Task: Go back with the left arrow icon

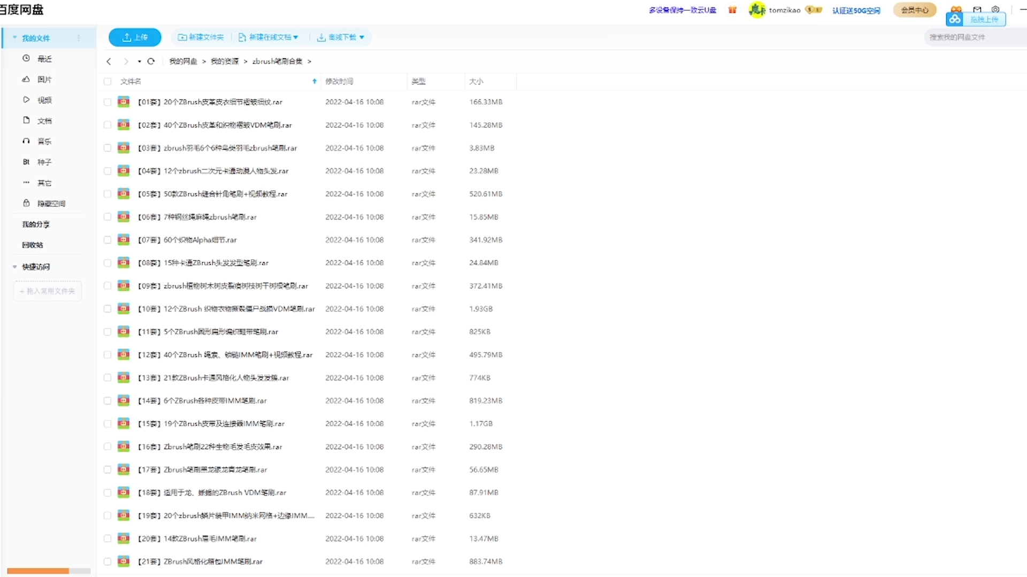Action: point(109,61)
